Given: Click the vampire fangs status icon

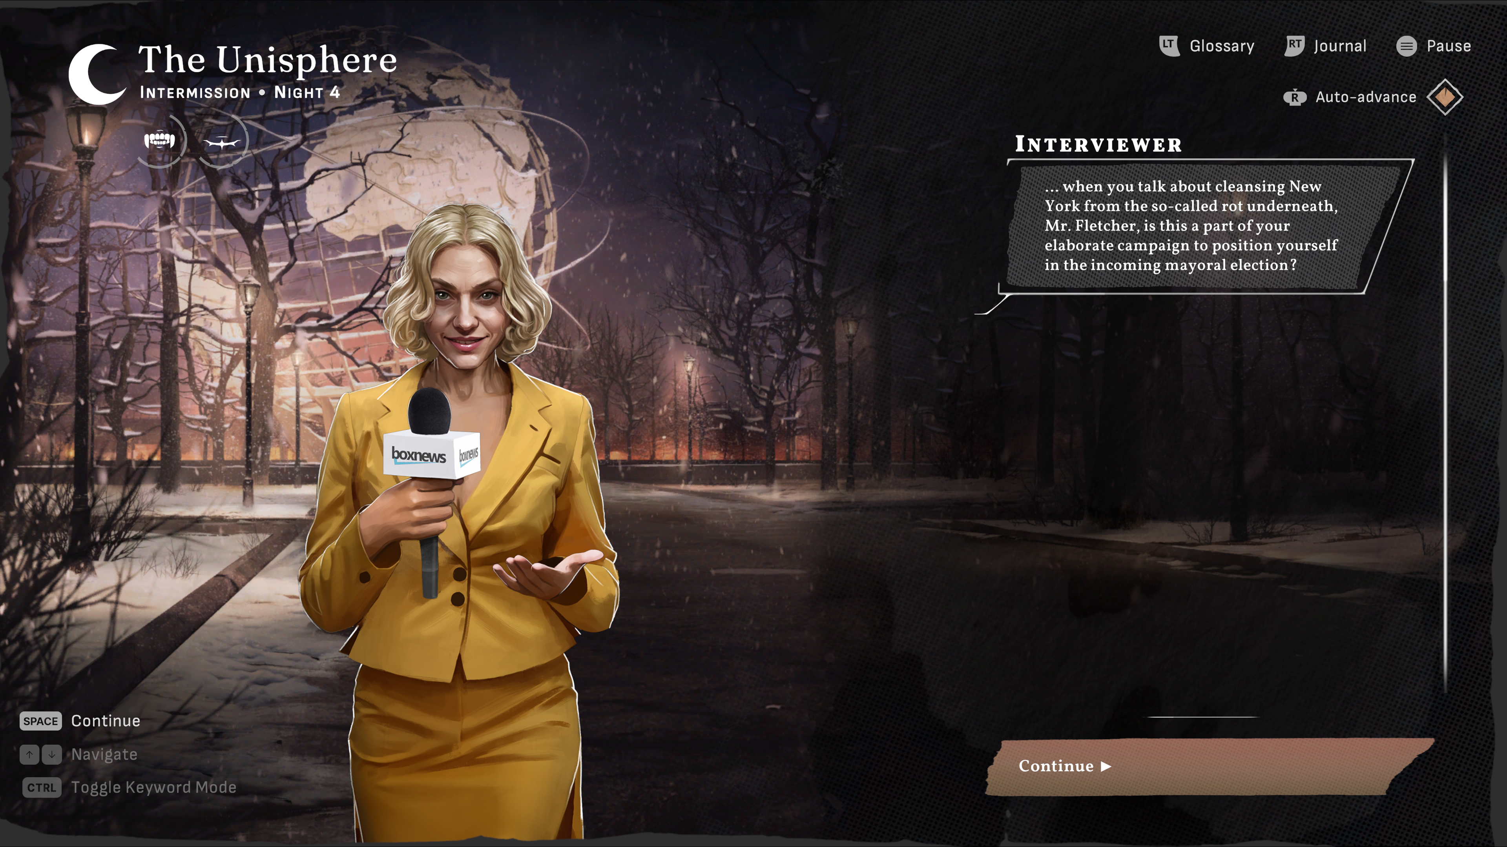Looking at the screenshot, I should point(160,140).
